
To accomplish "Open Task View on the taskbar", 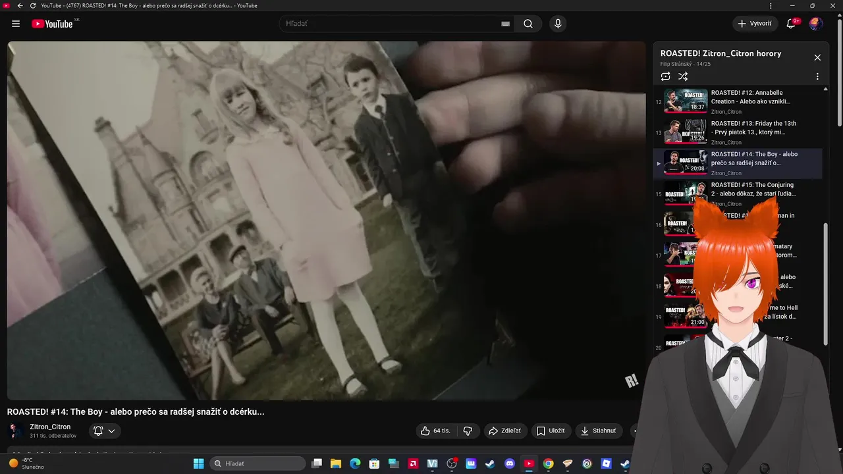I will [x=317, y=463].
